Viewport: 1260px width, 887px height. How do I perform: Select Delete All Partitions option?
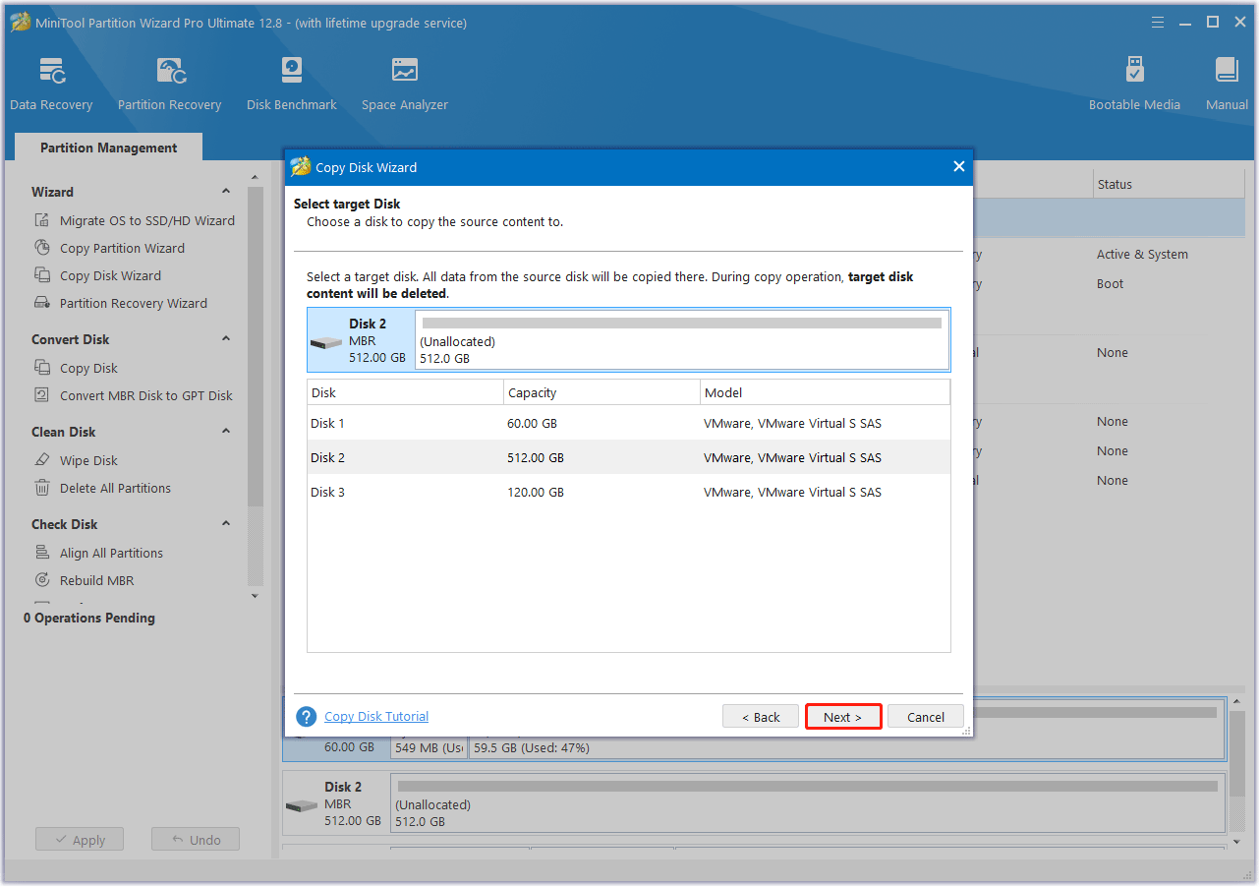coord(115,488)
